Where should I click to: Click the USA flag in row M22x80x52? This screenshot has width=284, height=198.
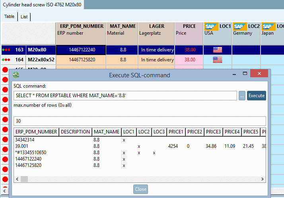pos(217,60)
